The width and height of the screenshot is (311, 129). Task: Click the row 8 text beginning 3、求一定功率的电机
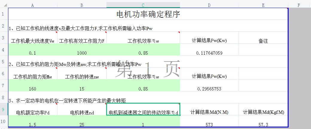coord(67,100)
